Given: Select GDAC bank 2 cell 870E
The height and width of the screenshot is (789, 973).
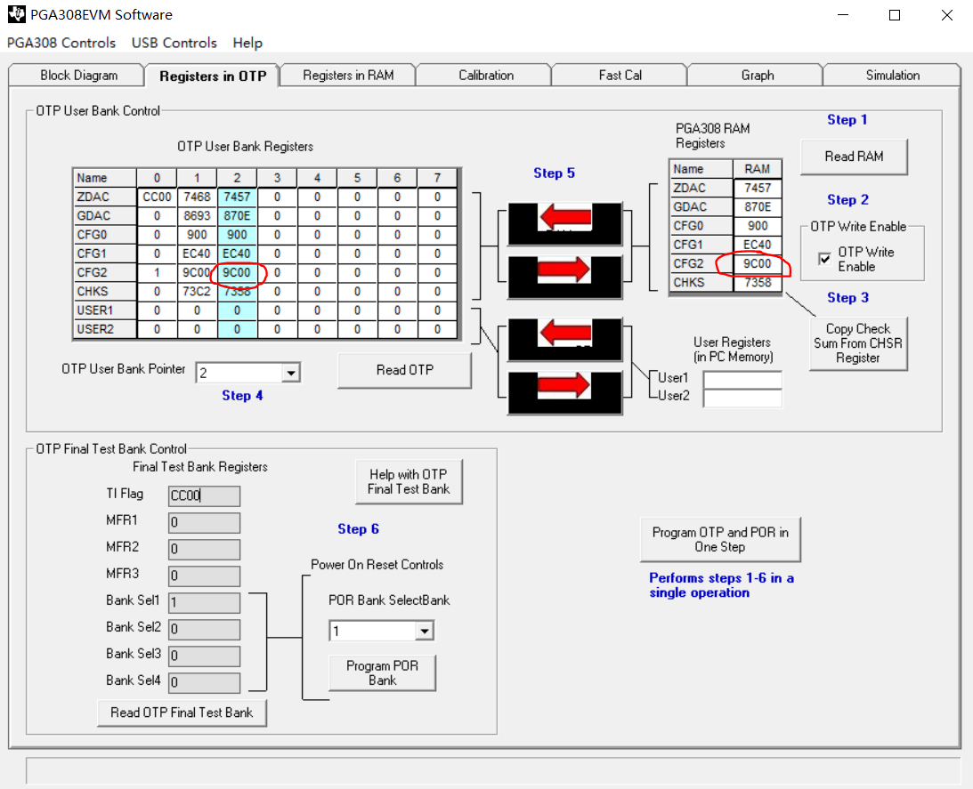Looking at the screenshot, I should coord(237,216).
